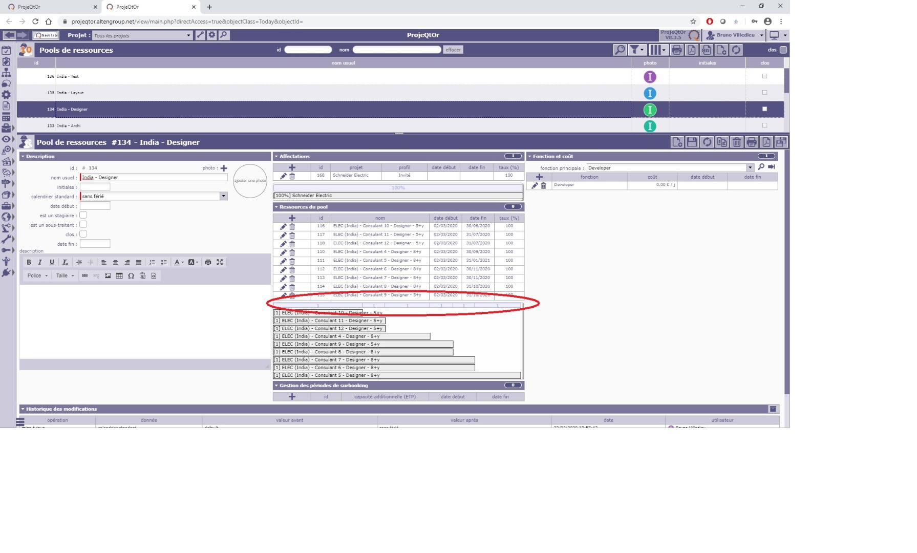The width and height of the screenshot is (917, 553).
Task: Underline text in description editor
Action: pyautogui.click(x=52, y=262)
